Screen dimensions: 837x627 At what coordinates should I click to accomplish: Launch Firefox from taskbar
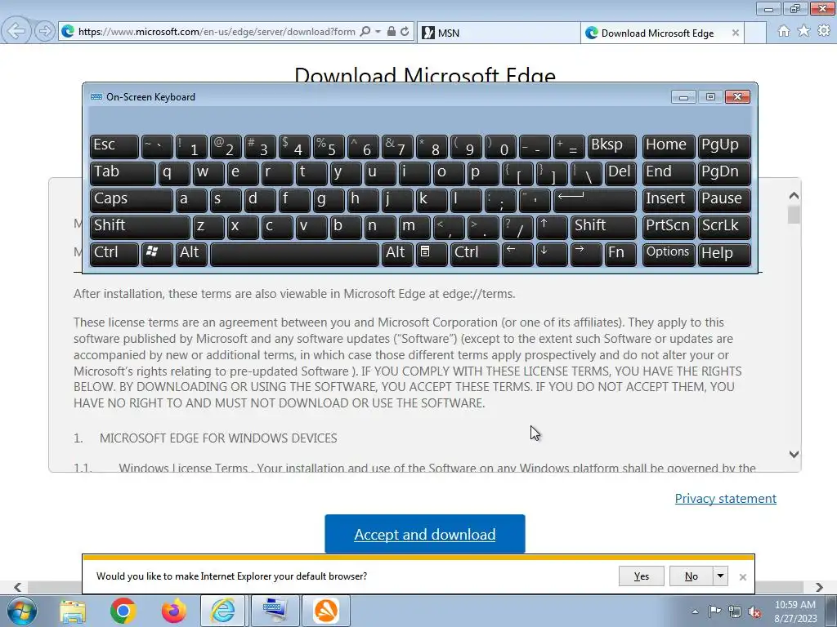click(173, 611)
